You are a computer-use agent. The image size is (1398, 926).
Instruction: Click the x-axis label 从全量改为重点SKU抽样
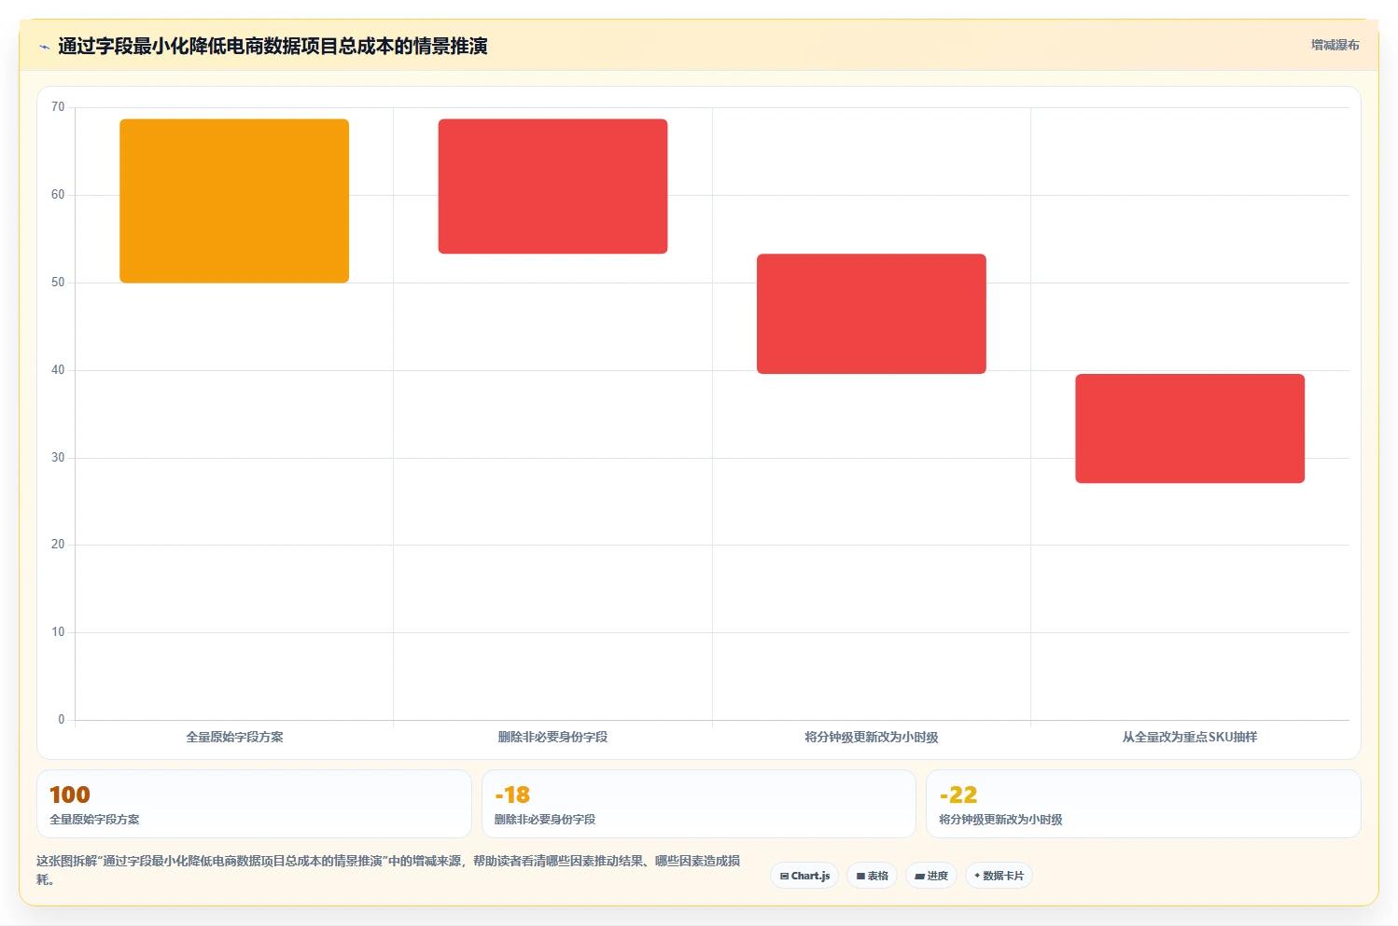1190,737
